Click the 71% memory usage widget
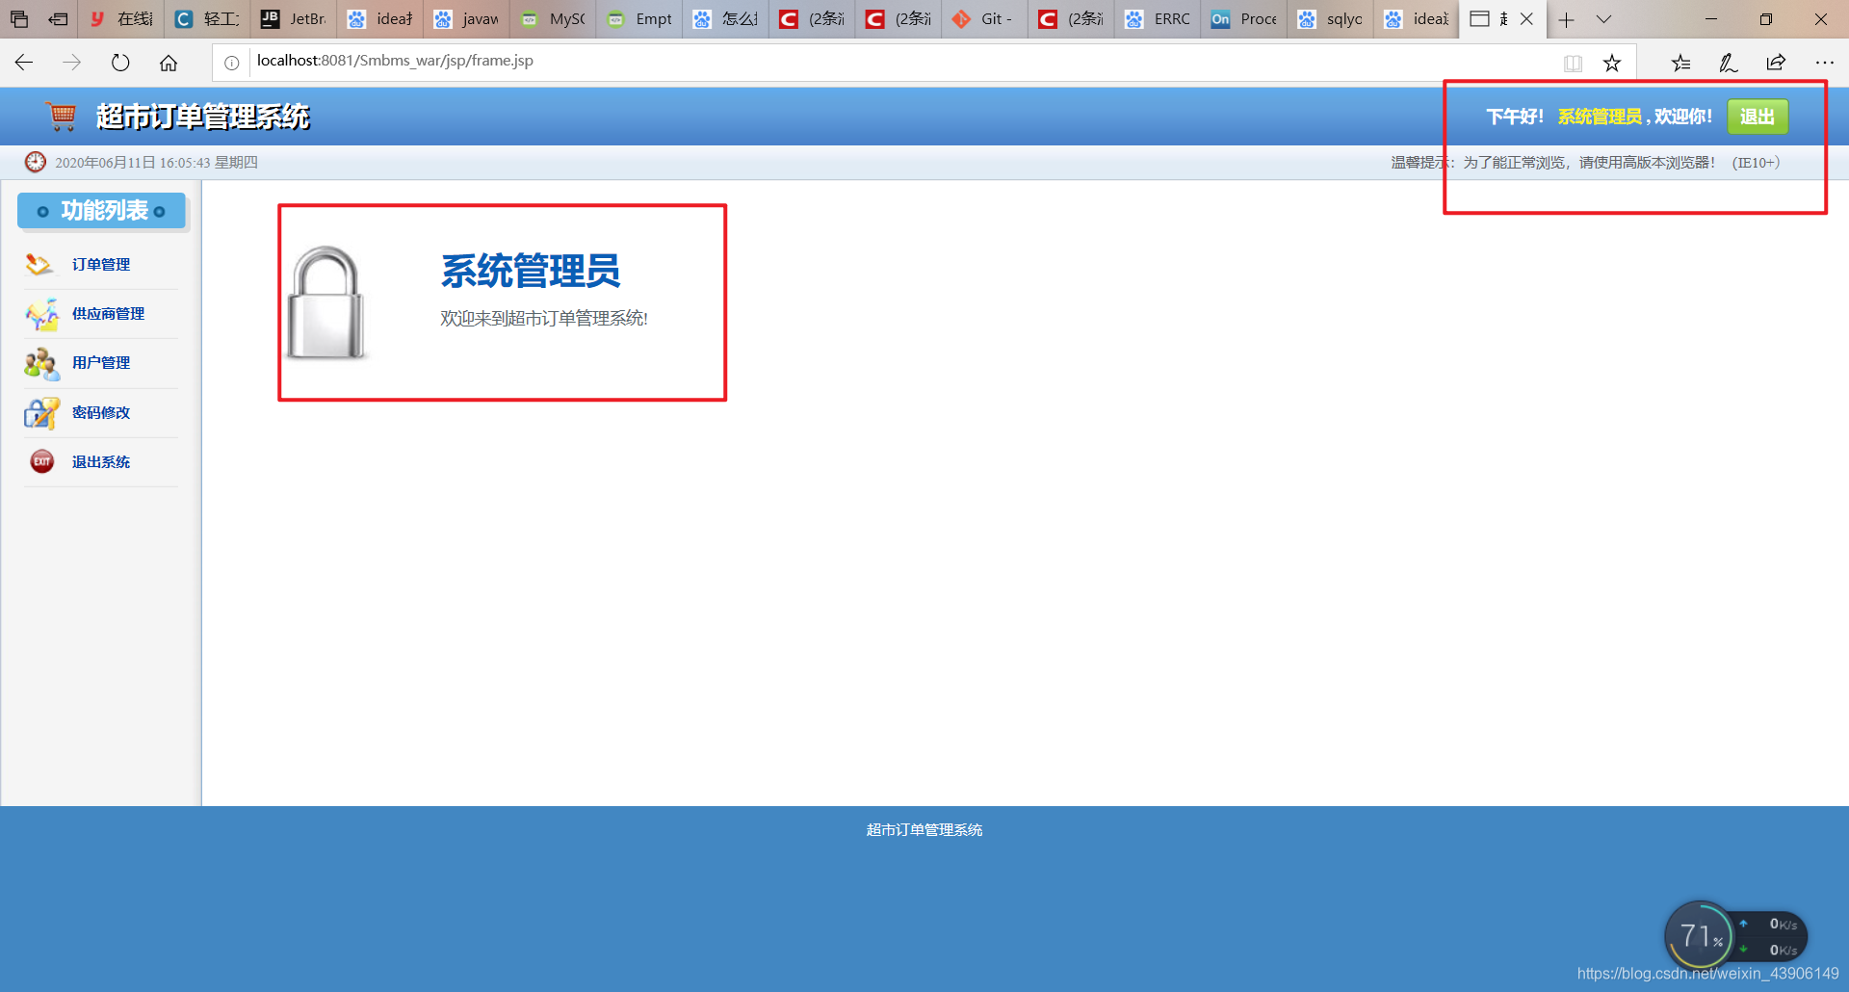Screen dimensions: 1849x992 1701,935
